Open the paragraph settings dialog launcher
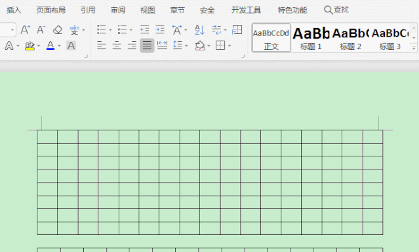419x252 pixels. [x=243, y=56]
